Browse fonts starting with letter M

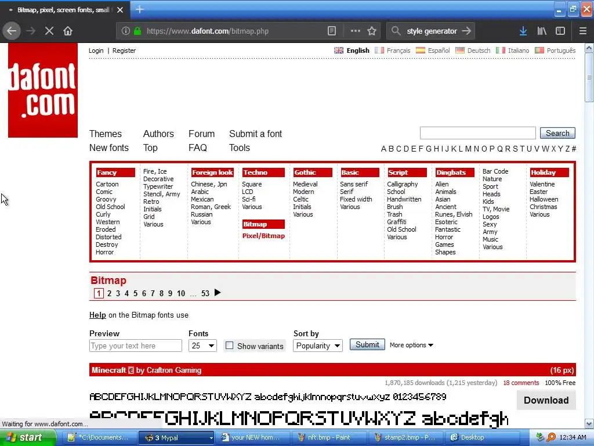pos(468,149)
